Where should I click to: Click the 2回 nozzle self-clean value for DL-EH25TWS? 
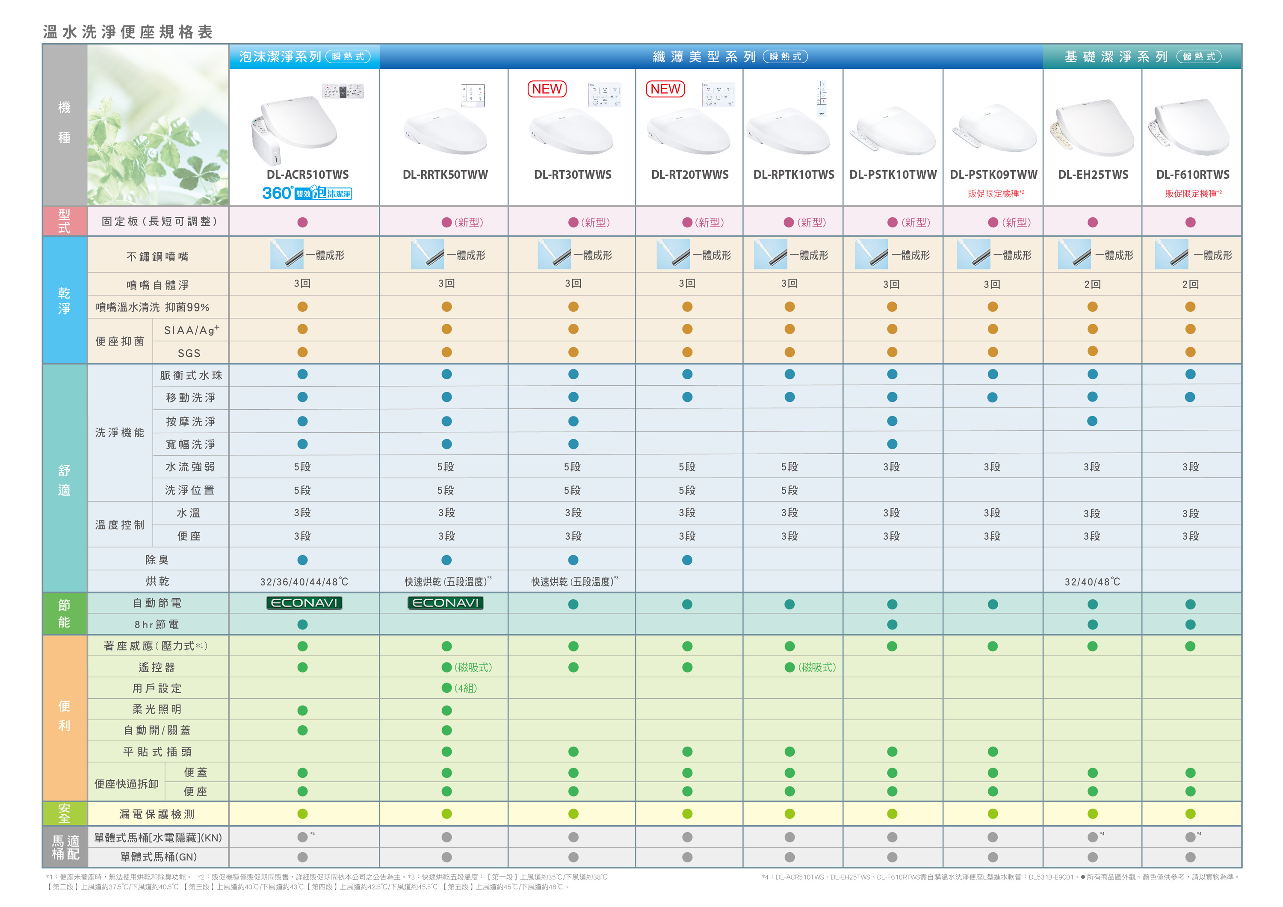click(1092, 284)
